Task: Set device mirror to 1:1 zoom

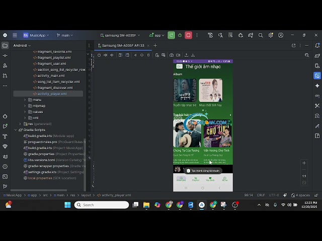Action: pyautogui.click(x=304, y=176)
